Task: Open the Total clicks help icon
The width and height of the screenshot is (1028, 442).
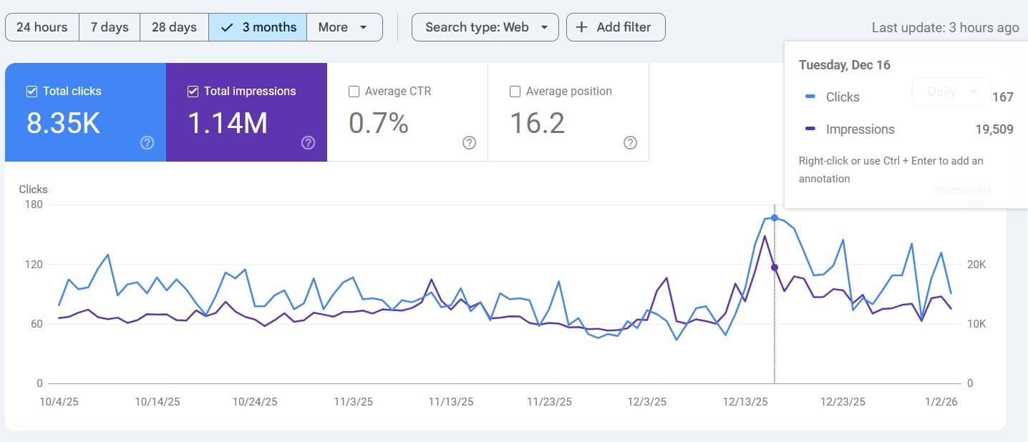Action: tap(147, 143)
